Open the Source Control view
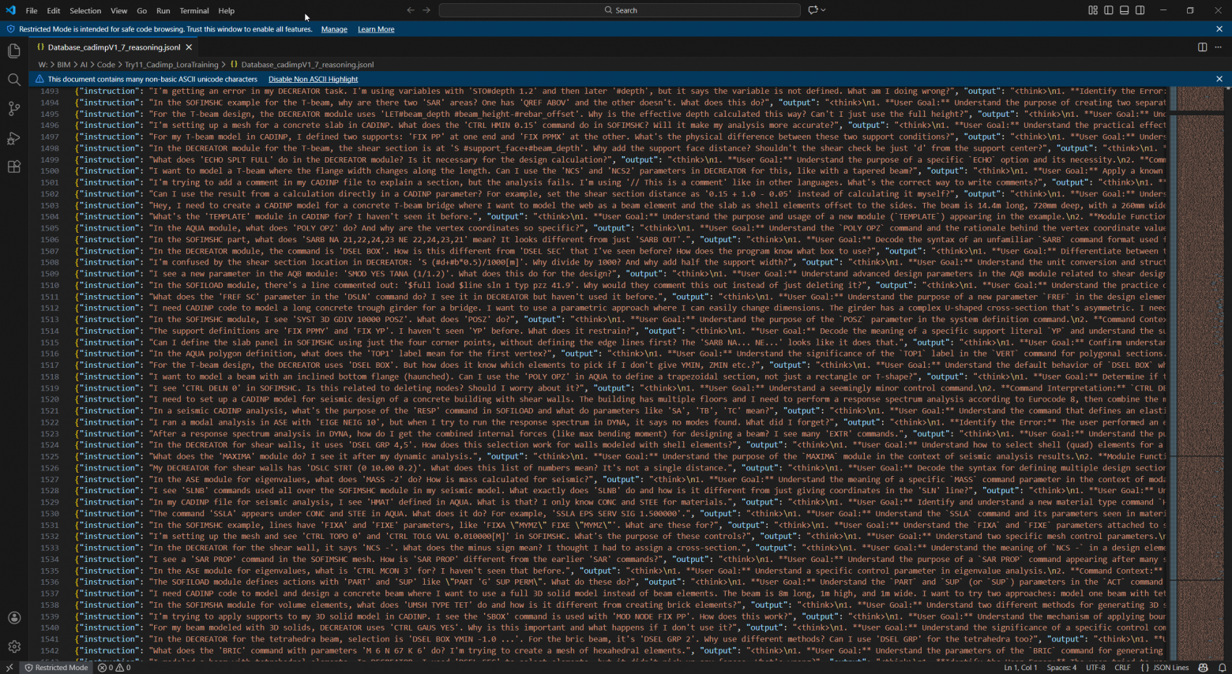This screenshot has width=1232, height=674. [13, 109]
